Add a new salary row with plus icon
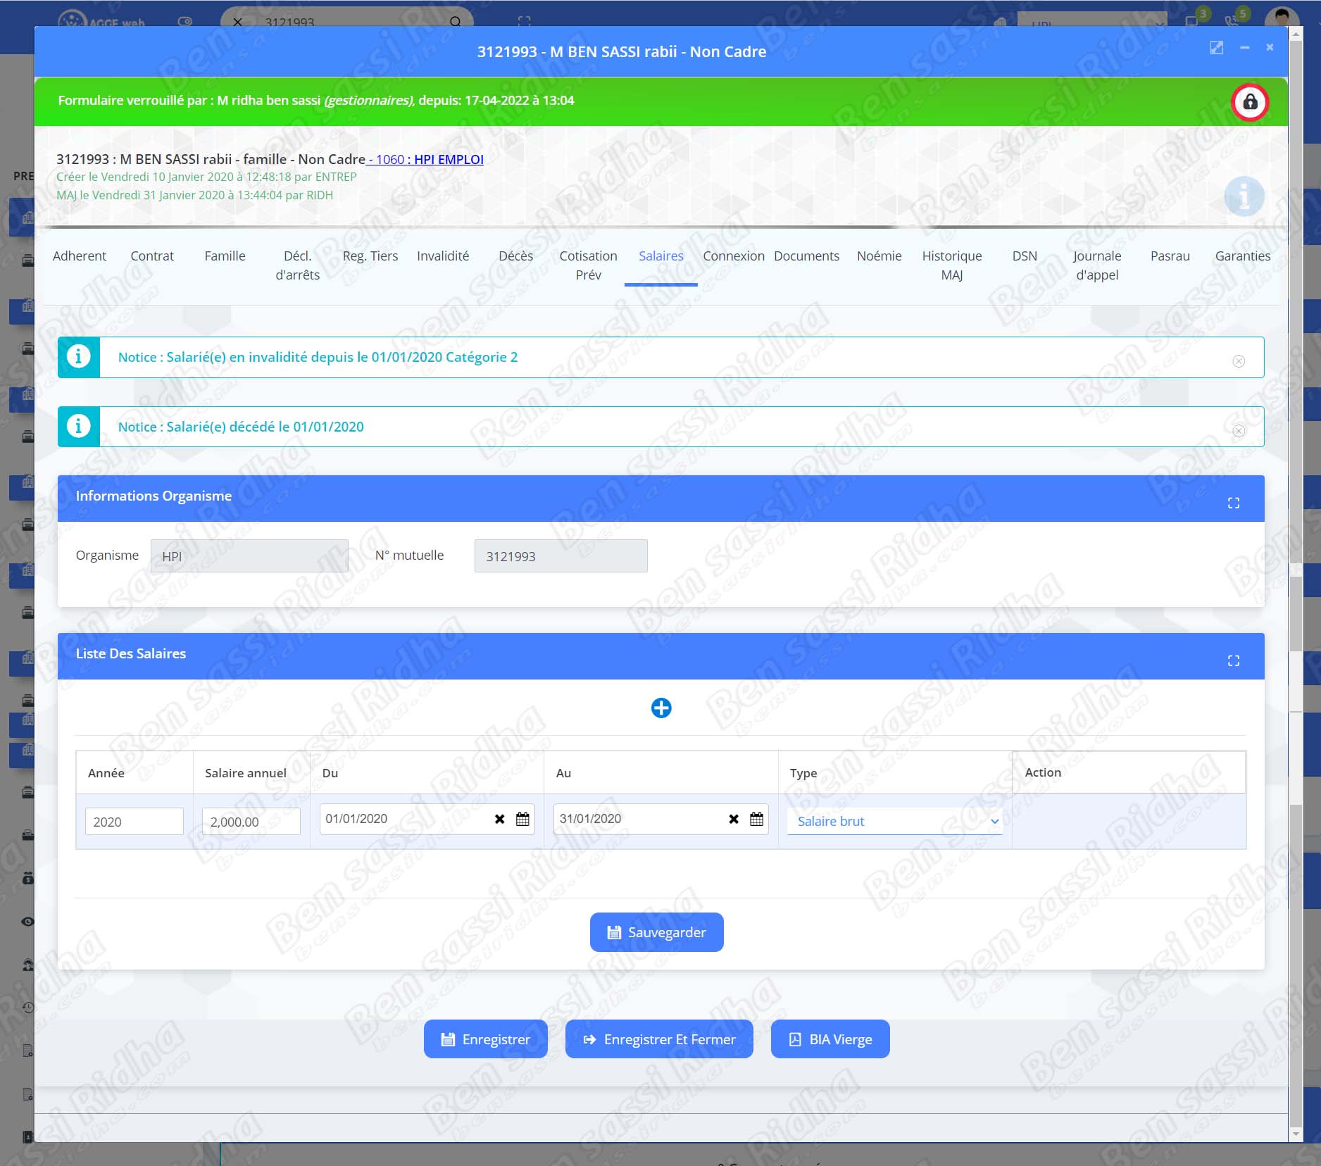 (x=660, y=708)
